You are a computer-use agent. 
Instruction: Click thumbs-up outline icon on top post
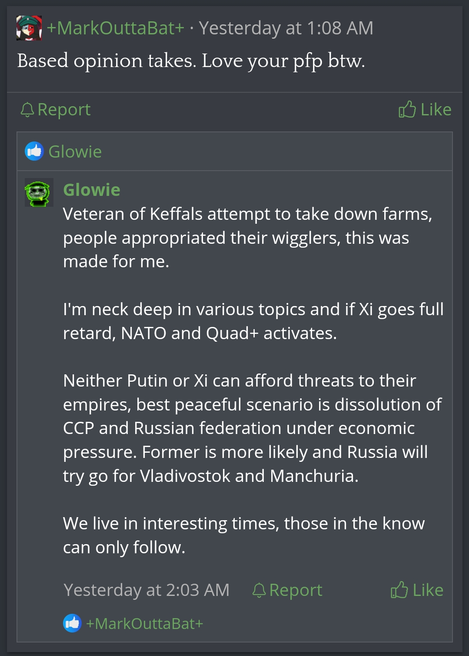[407, 110]
